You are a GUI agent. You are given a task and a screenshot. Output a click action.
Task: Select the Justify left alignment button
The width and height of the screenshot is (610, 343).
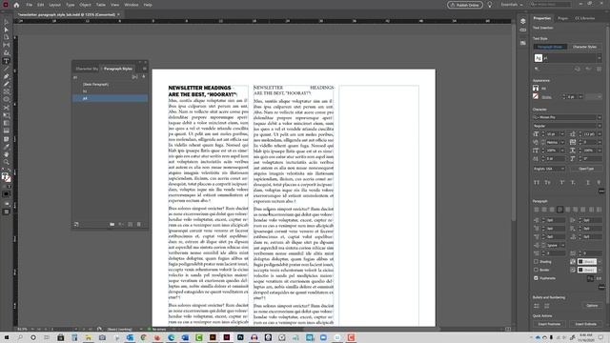[x=559, y=210]
